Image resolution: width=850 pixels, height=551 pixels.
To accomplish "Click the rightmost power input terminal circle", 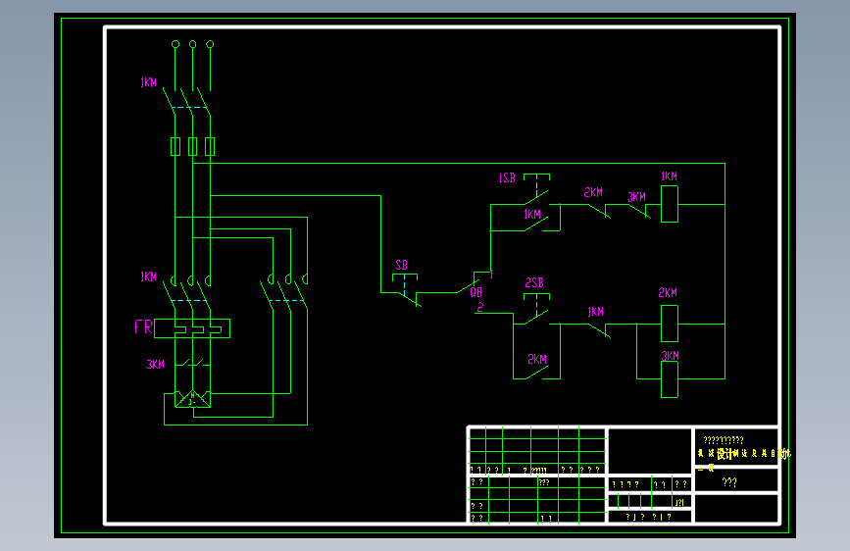I will (210, 44).
